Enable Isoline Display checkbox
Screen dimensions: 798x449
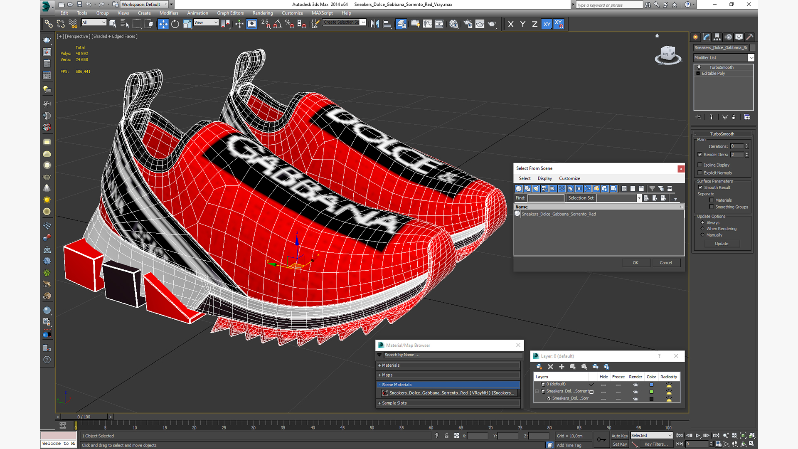tap(700, 165)
